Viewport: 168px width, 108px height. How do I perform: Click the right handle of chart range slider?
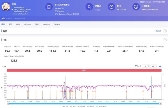pos(160,104)
